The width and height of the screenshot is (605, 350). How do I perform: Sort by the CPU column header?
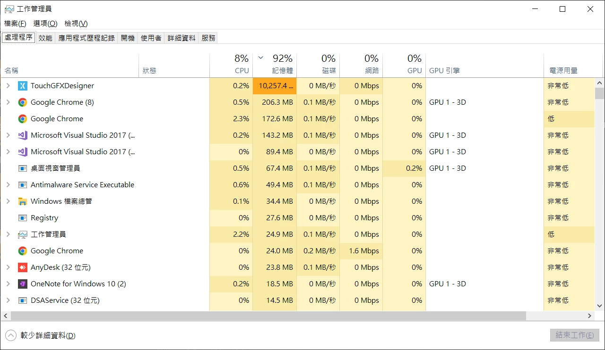[x=231, y=66]
